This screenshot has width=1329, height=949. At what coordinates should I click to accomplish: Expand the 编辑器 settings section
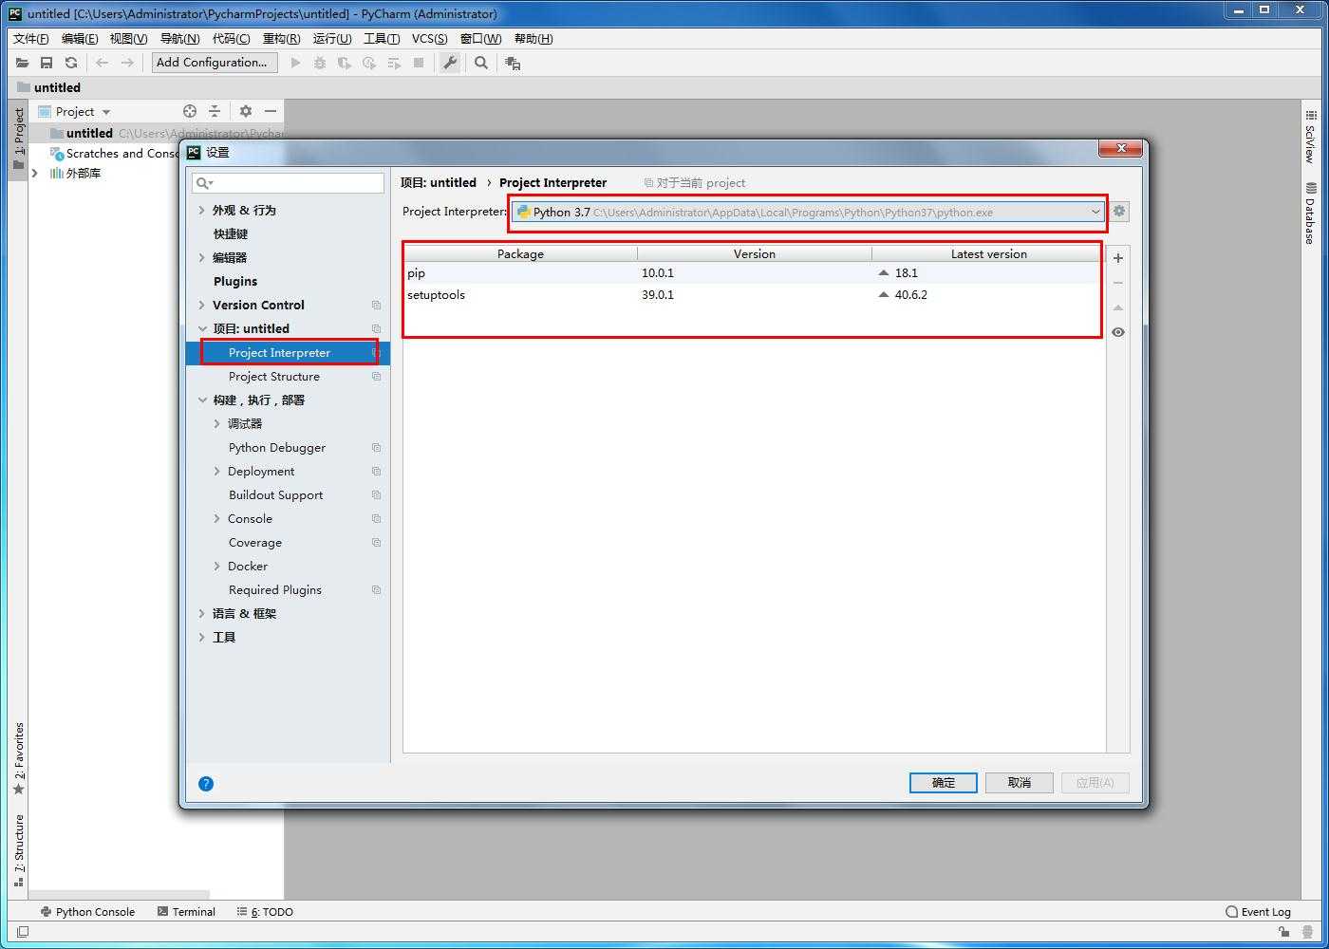(x=201, y=257)
